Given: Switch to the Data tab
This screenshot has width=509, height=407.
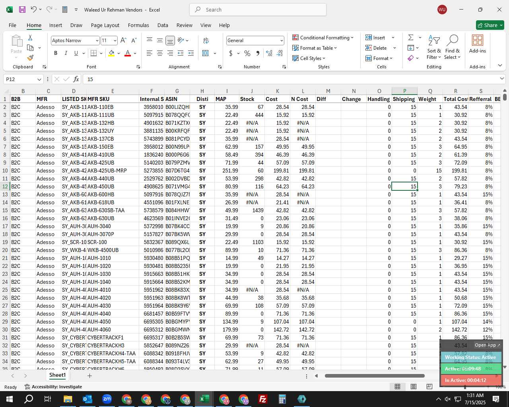Looking at the screenshot, I should coord(163,25).
